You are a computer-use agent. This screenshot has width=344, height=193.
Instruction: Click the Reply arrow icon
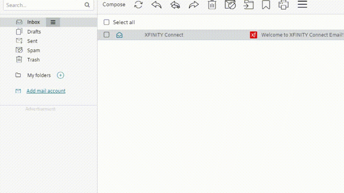click(157, 5)
